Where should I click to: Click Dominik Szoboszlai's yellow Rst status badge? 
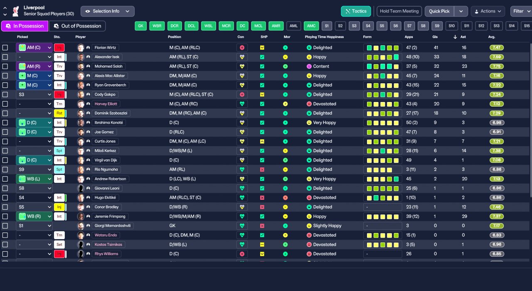(x=59, y=113)
